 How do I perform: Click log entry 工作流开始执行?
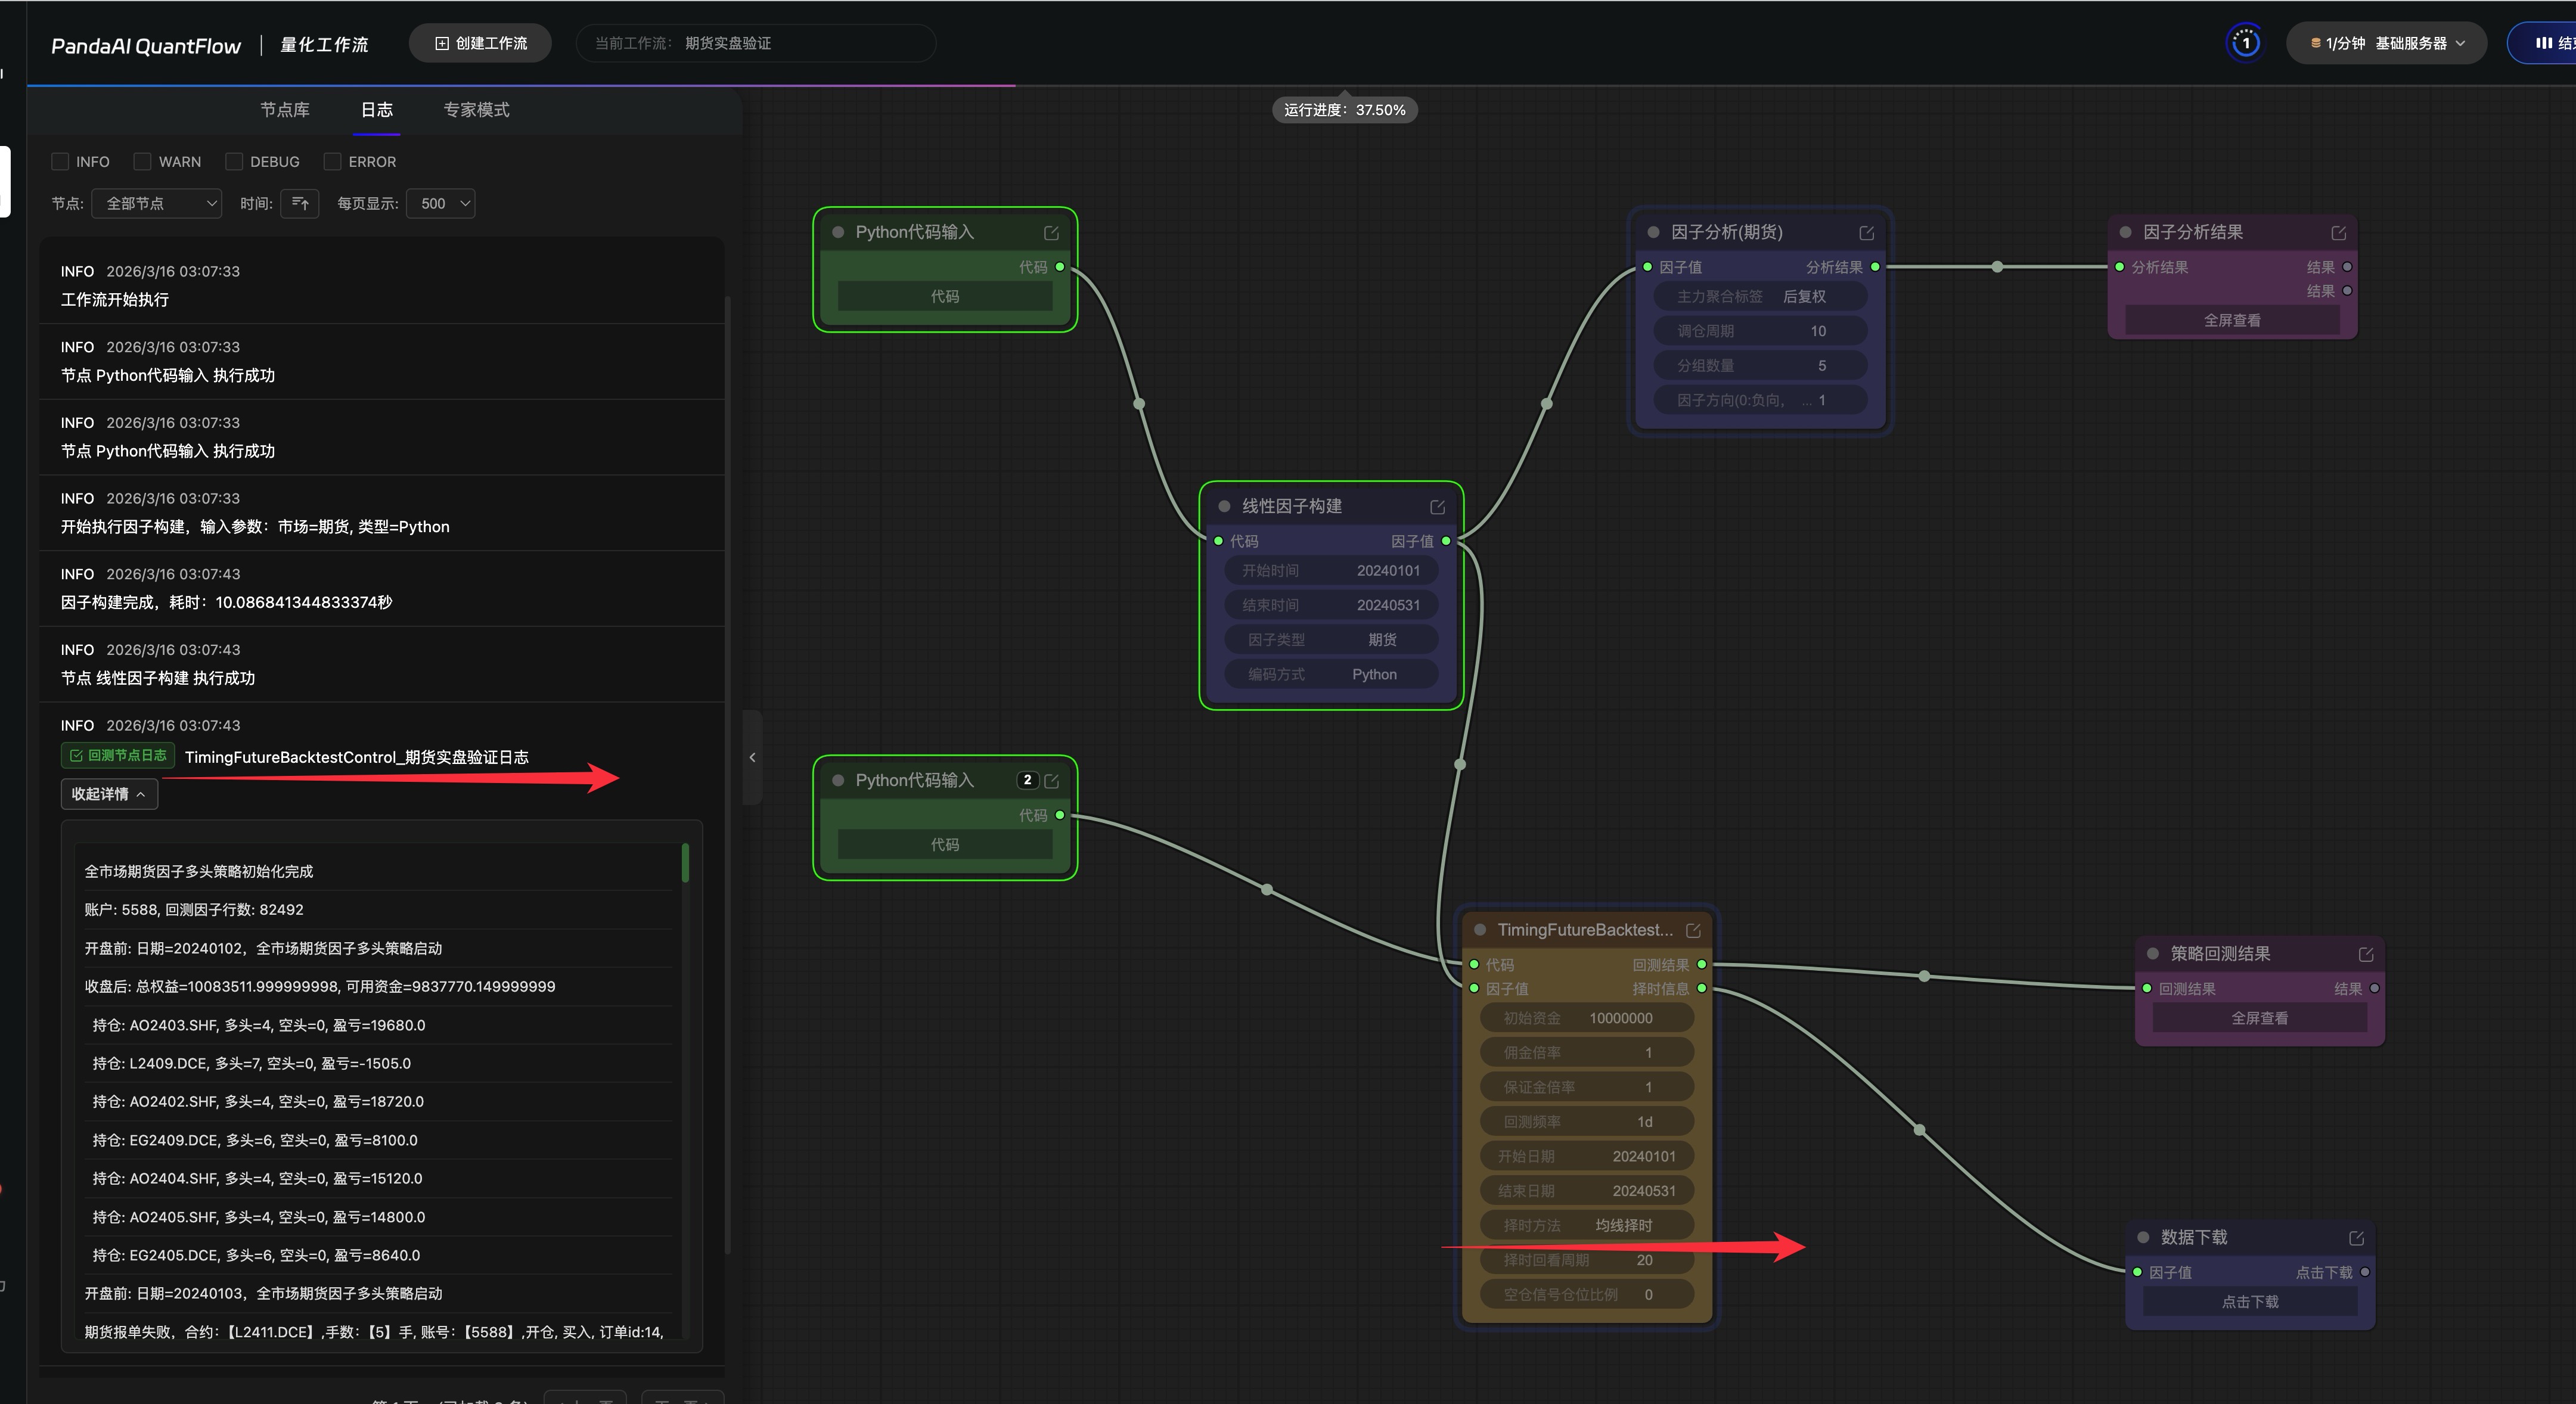coord(382,286)
